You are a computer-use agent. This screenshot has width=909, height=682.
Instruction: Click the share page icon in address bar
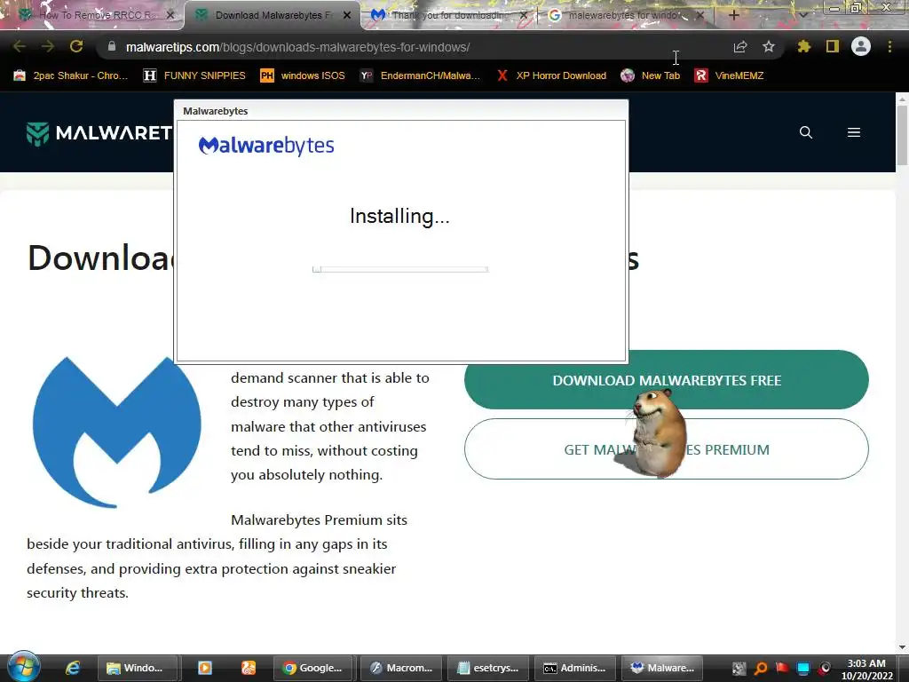pos(740,46)
